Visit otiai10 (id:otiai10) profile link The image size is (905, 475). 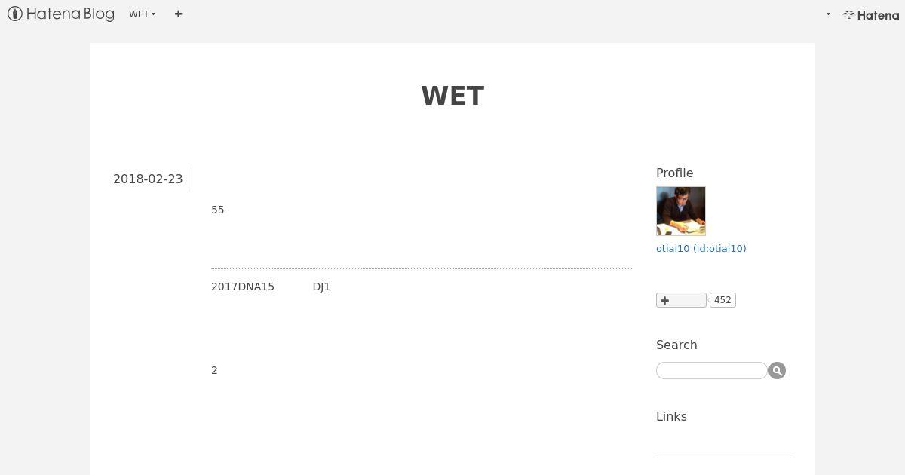click(x=701, y=248)
